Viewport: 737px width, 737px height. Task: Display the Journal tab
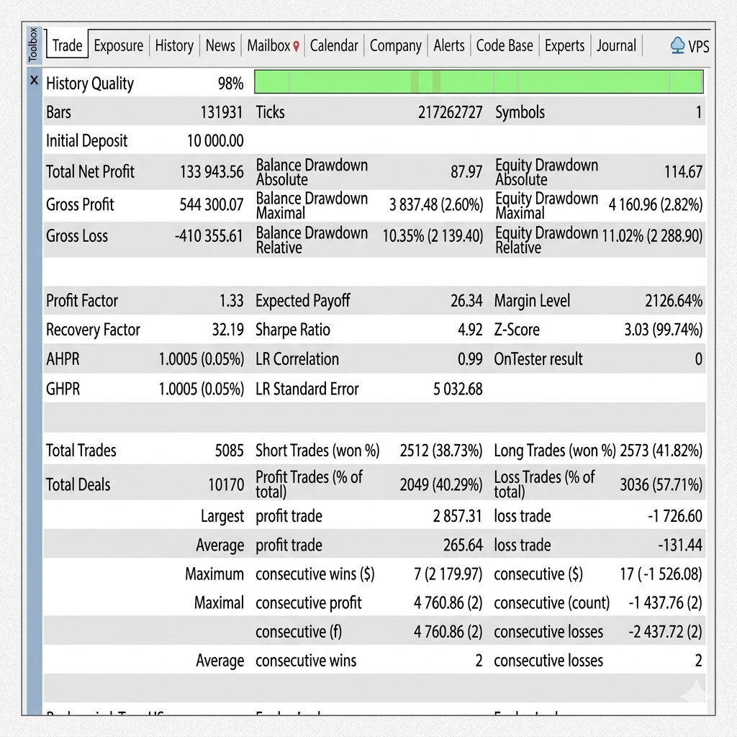[x=616, y=46]
